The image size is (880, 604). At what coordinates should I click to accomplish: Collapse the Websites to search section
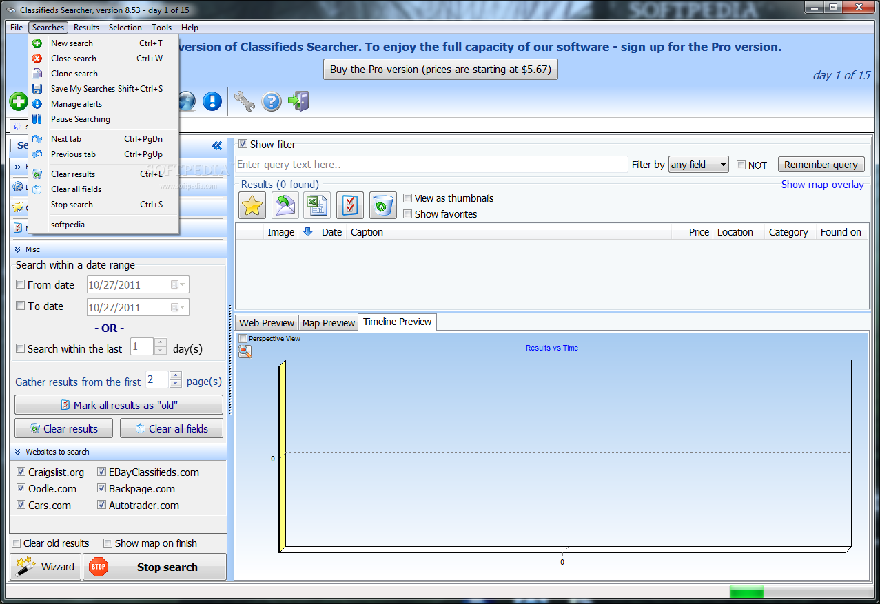pyautogui.click(x=18, y=452)
